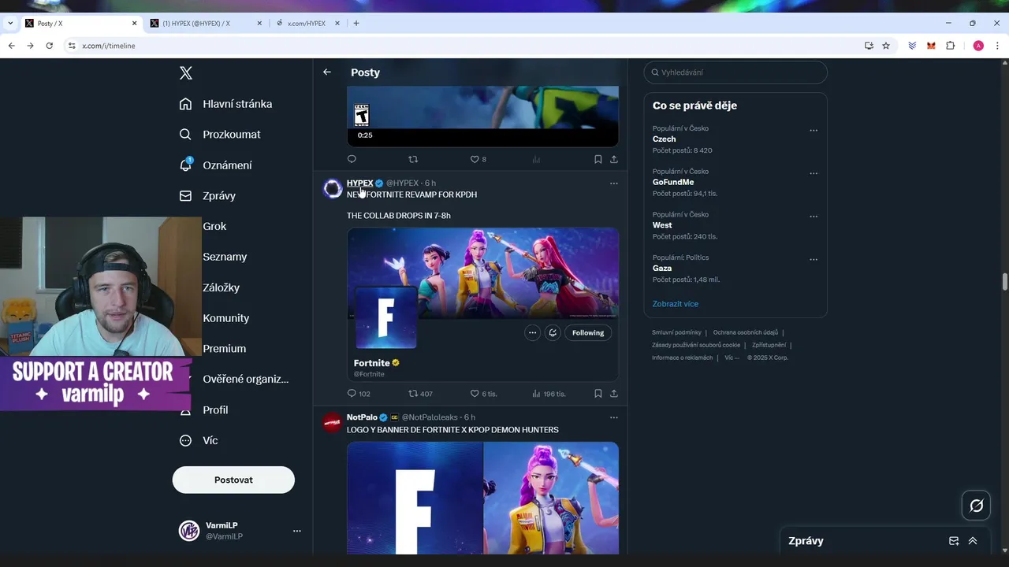The width and height of the screenshot is (1009, 567).
Task: Click the Vyhledávání search field
Action: [x=735, y=72]
